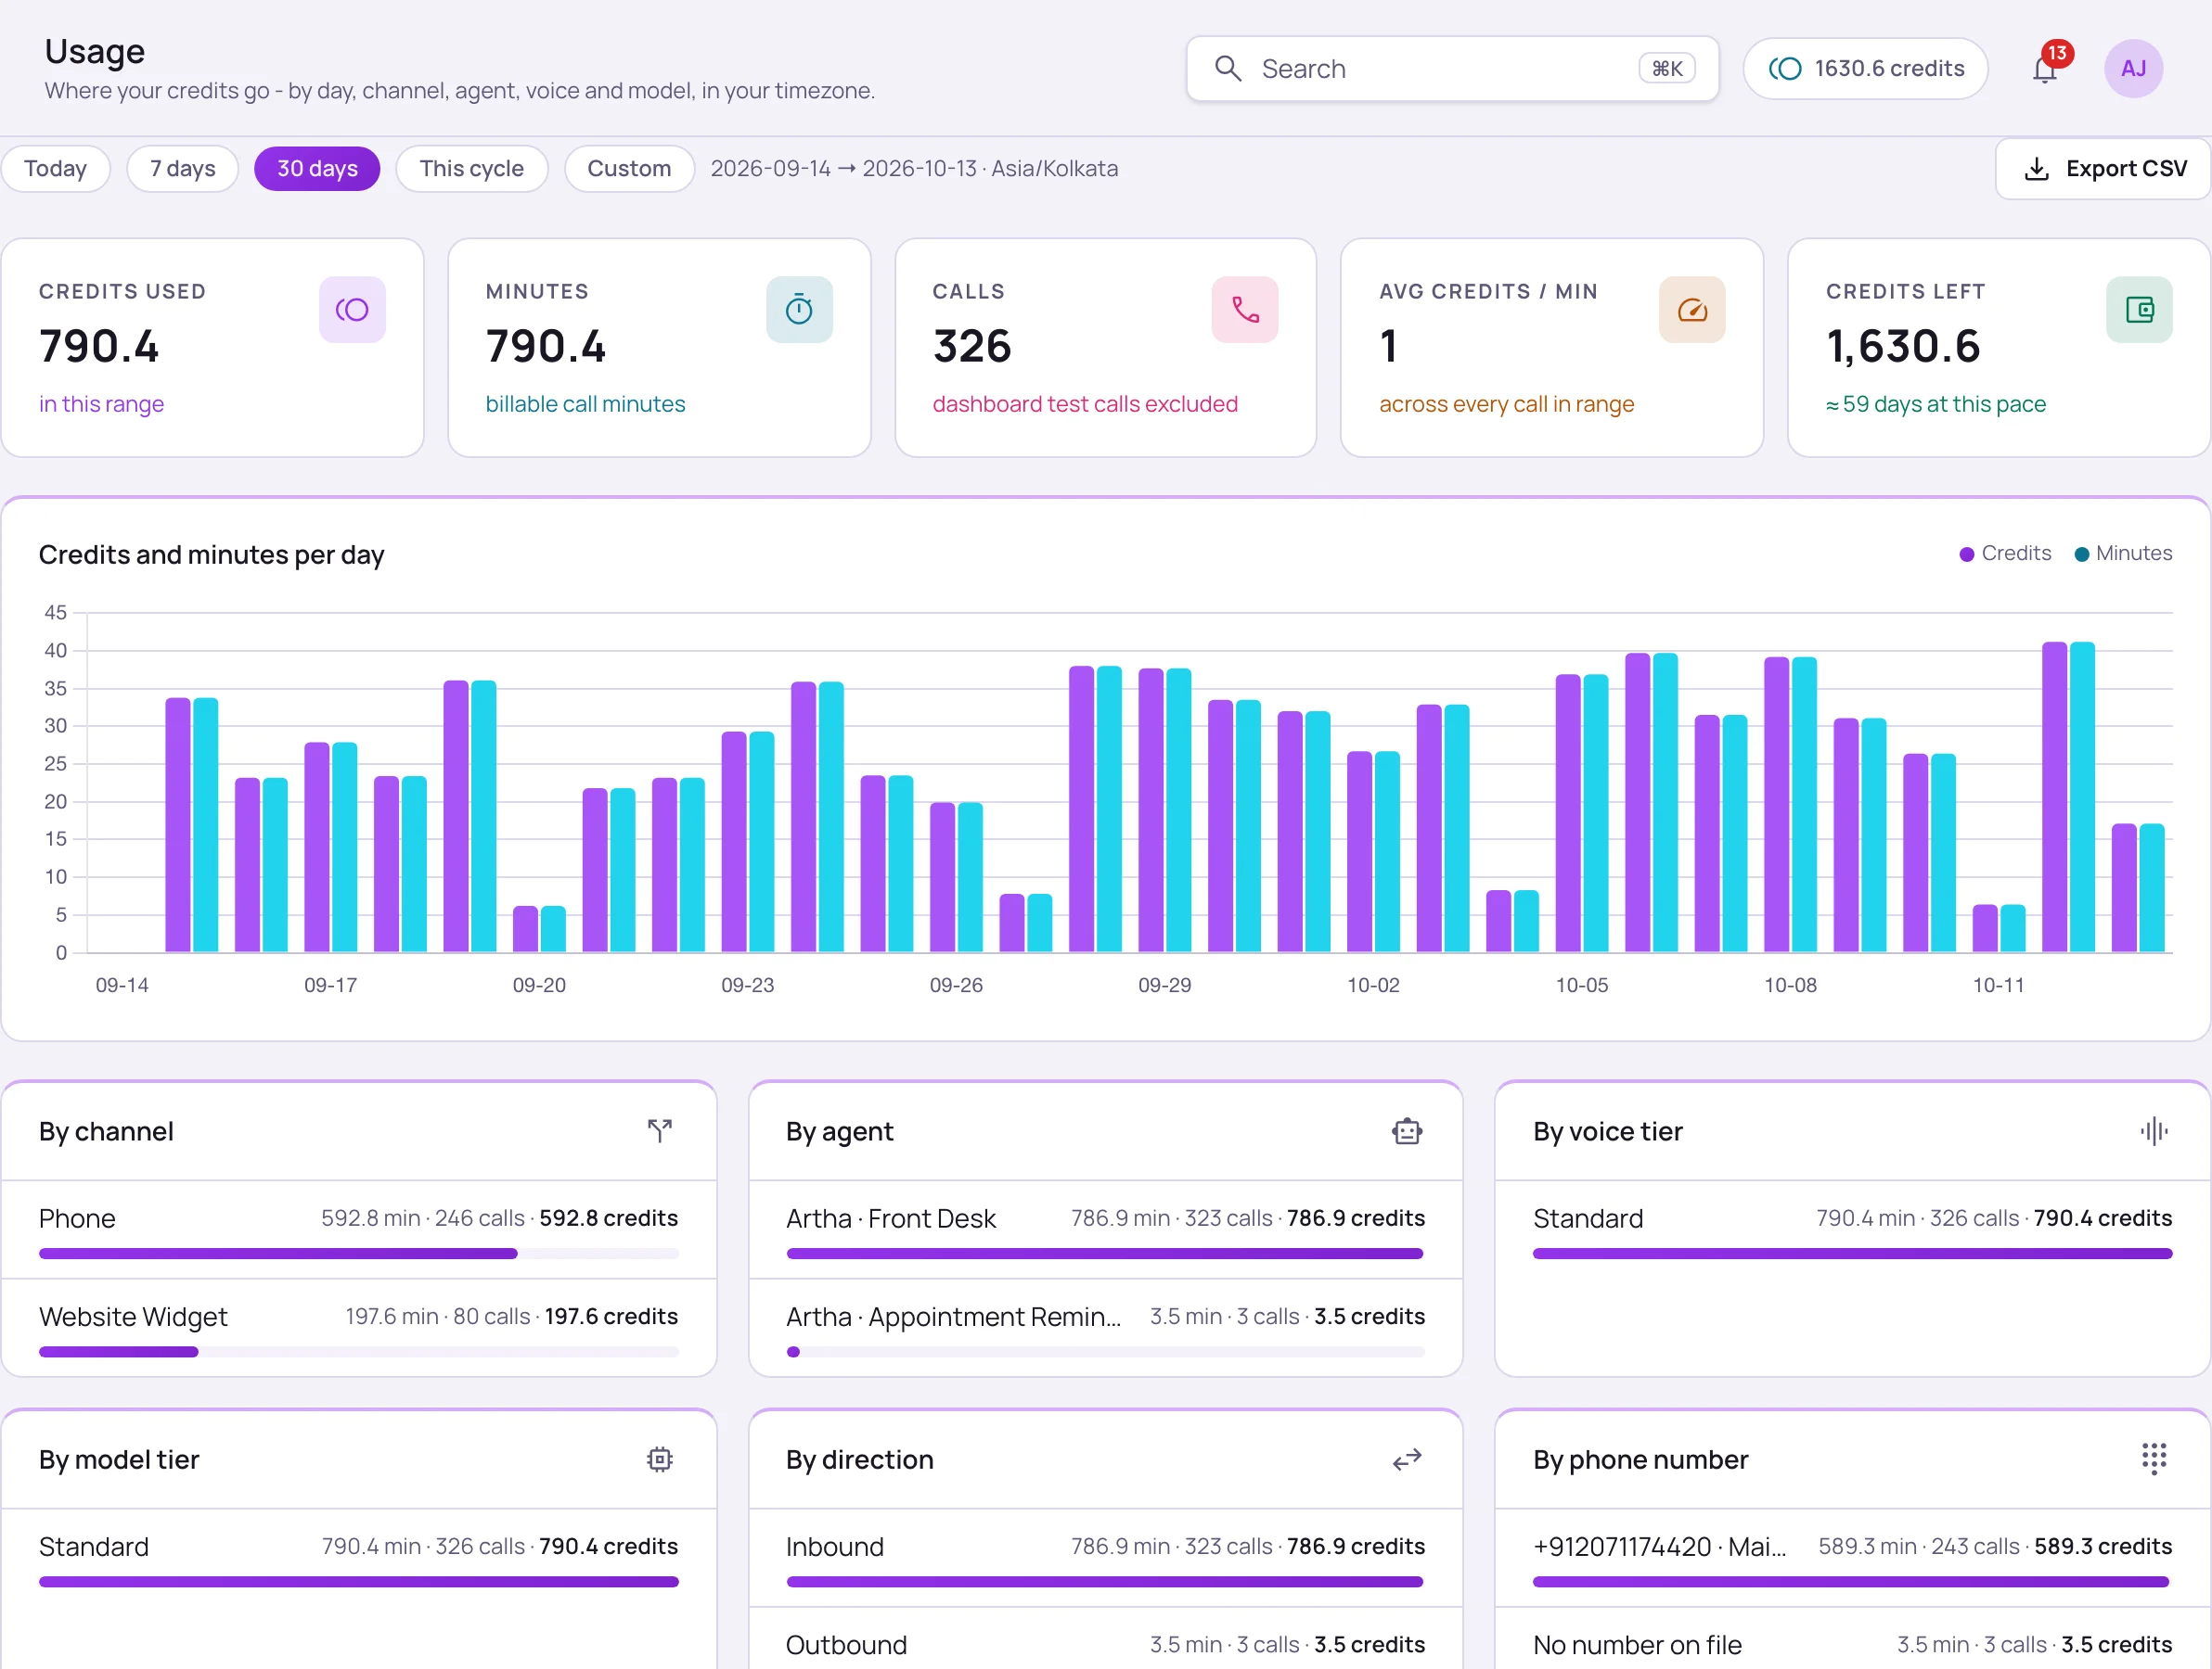Viewport: 2212px width, 1669px height.
Task: Select the Today range tab
Action: coord(56,169)
